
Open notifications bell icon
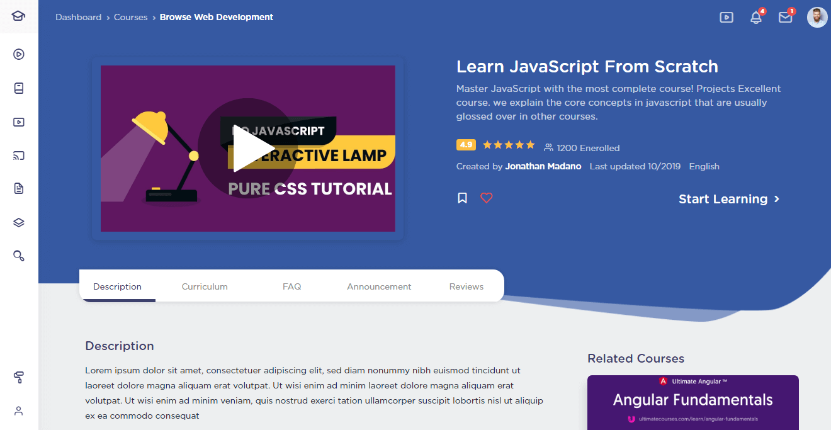click(x=756, y=18)
